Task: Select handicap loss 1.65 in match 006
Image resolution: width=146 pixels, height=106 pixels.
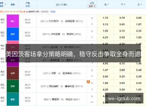Action: pyautogui.click(x=139, y=90)
